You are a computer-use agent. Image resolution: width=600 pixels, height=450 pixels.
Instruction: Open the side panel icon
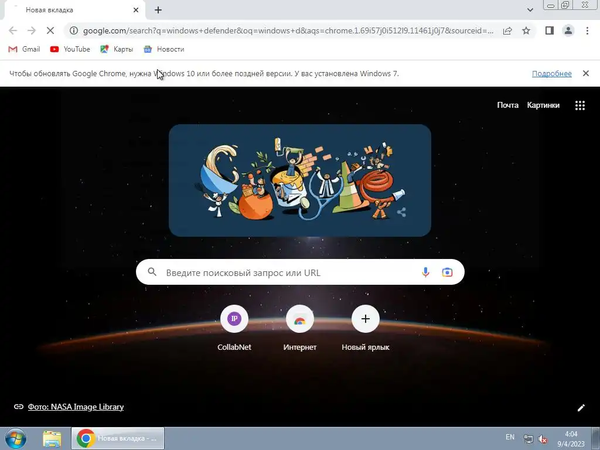tap(550, 30)
